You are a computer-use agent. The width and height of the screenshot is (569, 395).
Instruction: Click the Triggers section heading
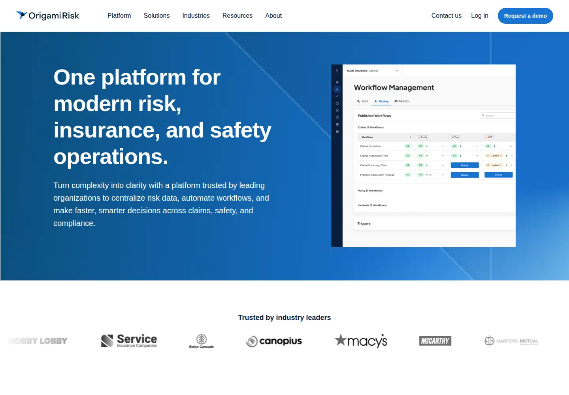(x=364, y=224)
